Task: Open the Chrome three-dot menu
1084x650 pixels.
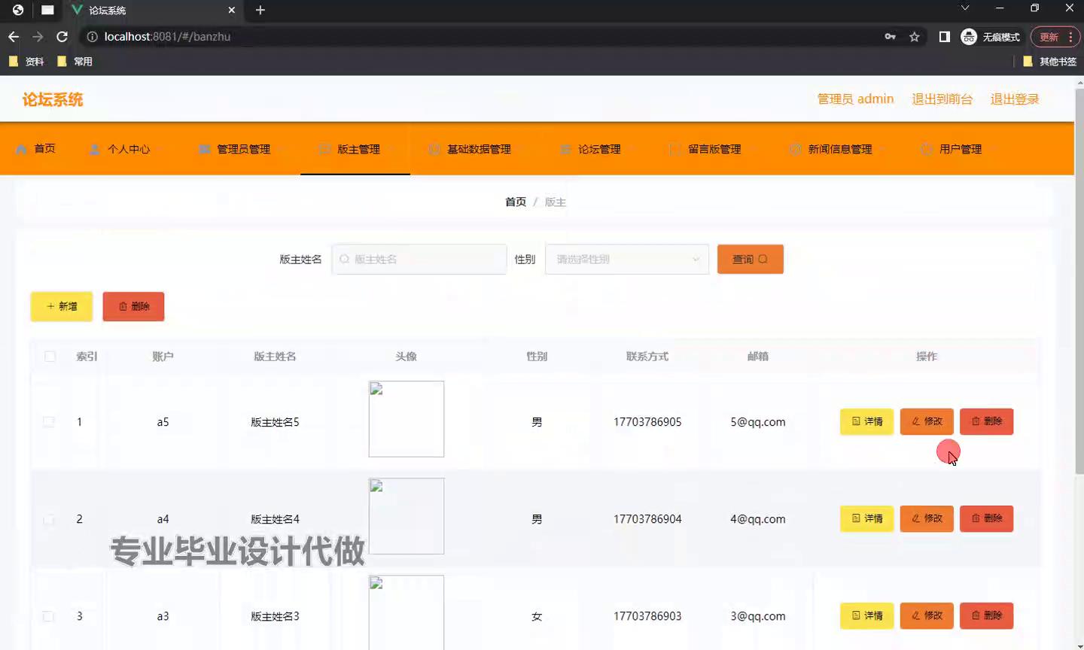Action: (x=1070, y=37)
